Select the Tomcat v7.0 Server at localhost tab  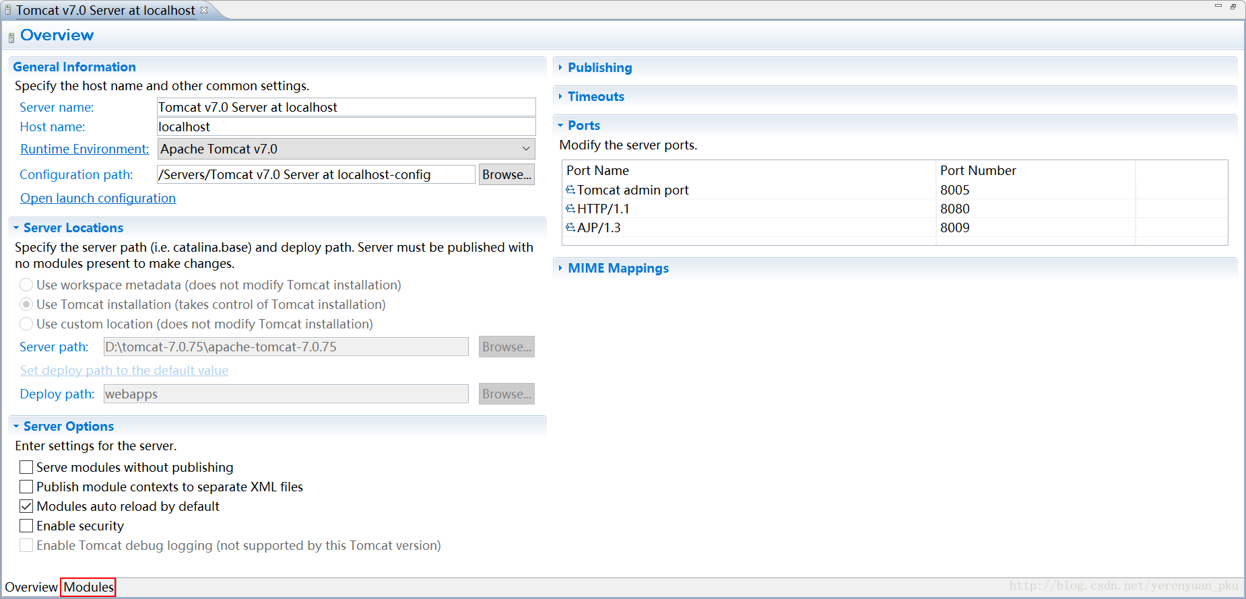click(x=106, y=10)
